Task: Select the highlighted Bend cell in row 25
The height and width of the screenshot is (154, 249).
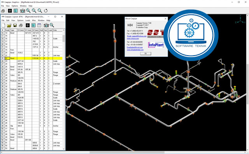Action: [x=14, y=58]
